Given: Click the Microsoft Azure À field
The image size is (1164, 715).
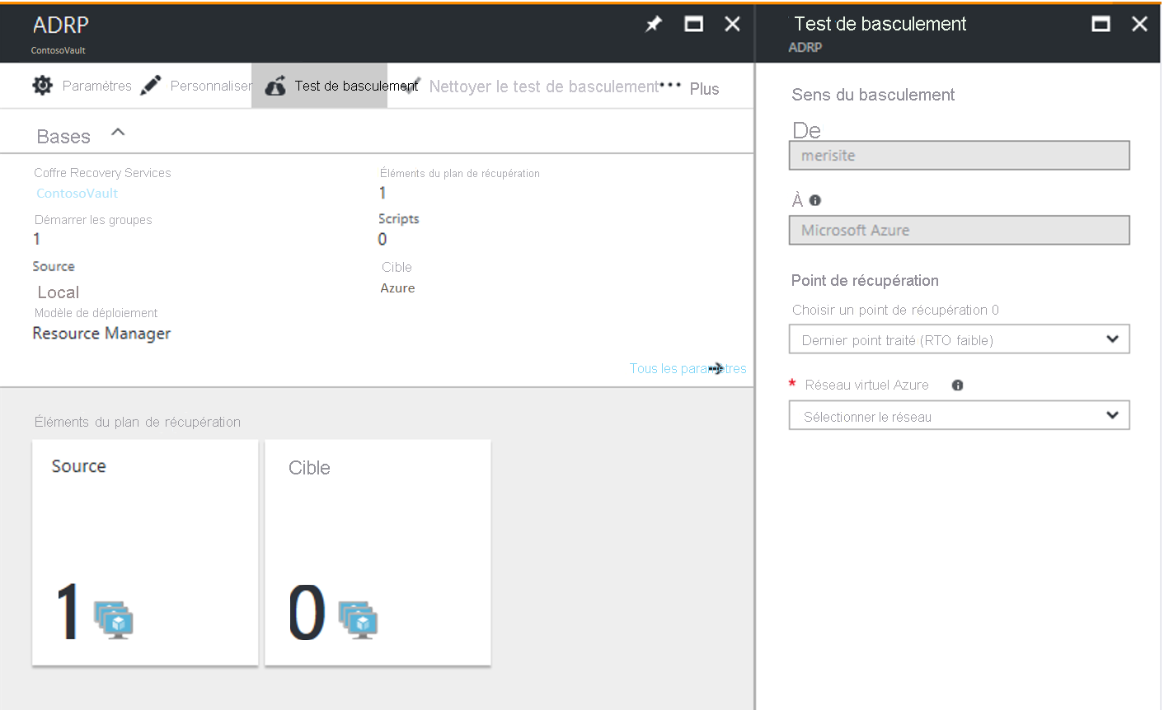Looking at the screenshot, I should [x=960, y=231].
